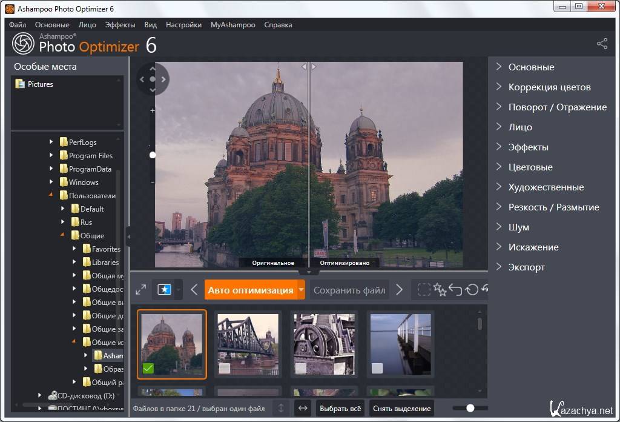Open the Настройки menu
This screenshot has height=422, width=620.
tap(183, 25)
